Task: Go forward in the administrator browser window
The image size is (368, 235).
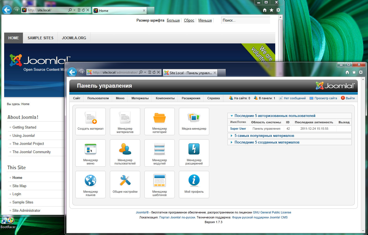Action: click(x=81, y=72)
